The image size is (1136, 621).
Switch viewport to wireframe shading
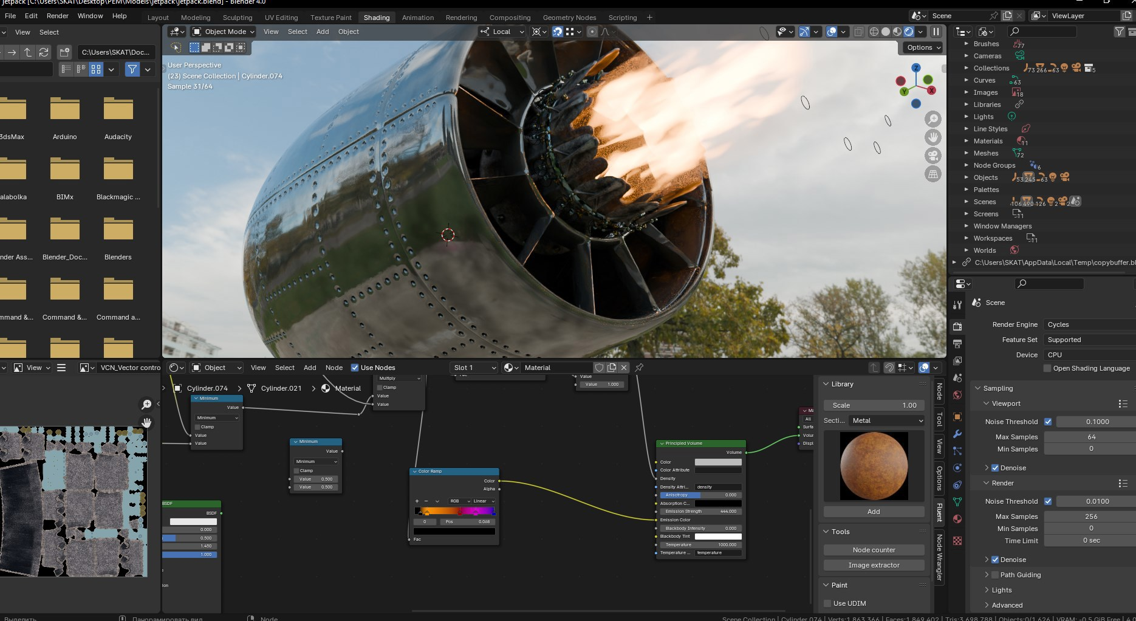click(x=874, y=32)
